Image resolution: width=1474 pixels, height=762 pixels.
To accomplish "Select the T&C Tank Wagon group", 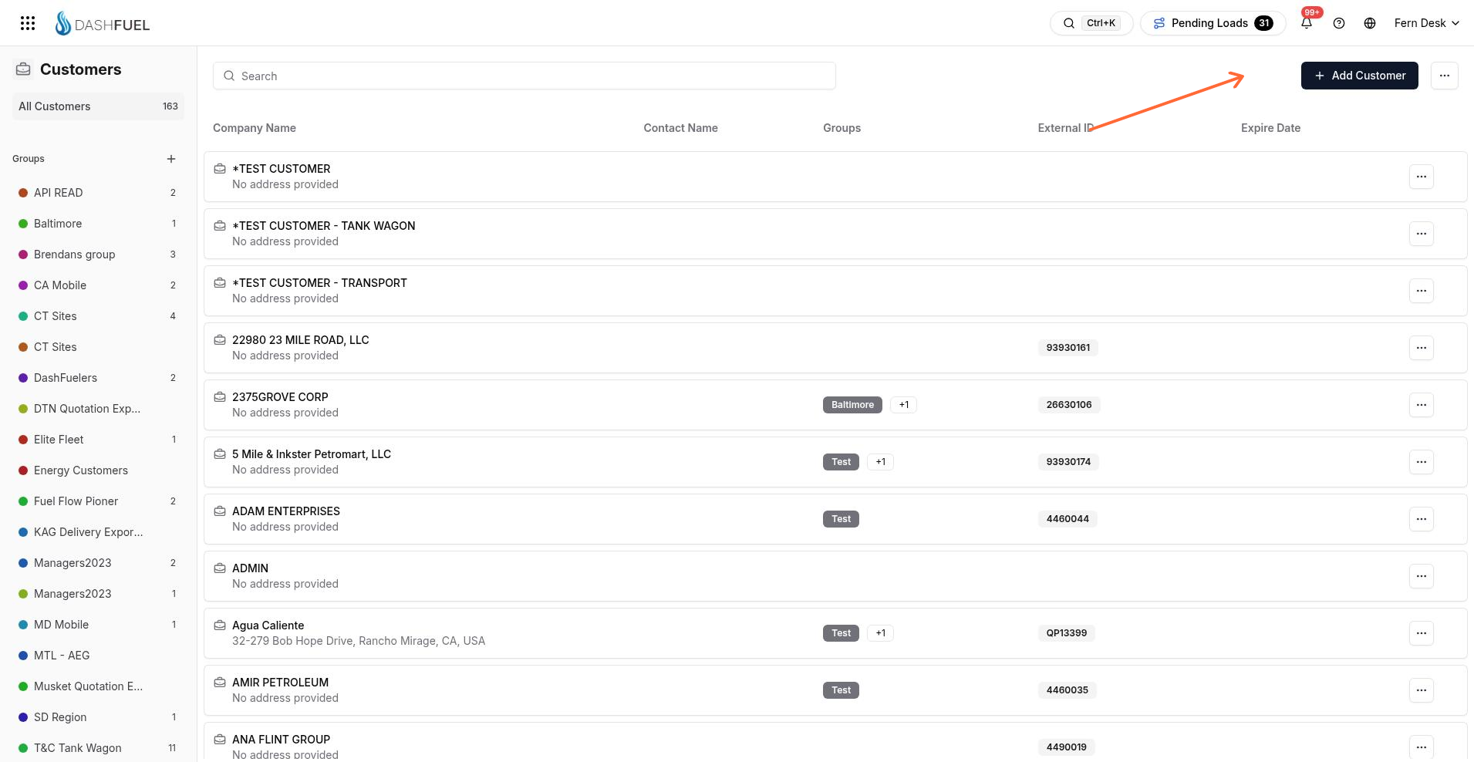I will pos(98,748).
